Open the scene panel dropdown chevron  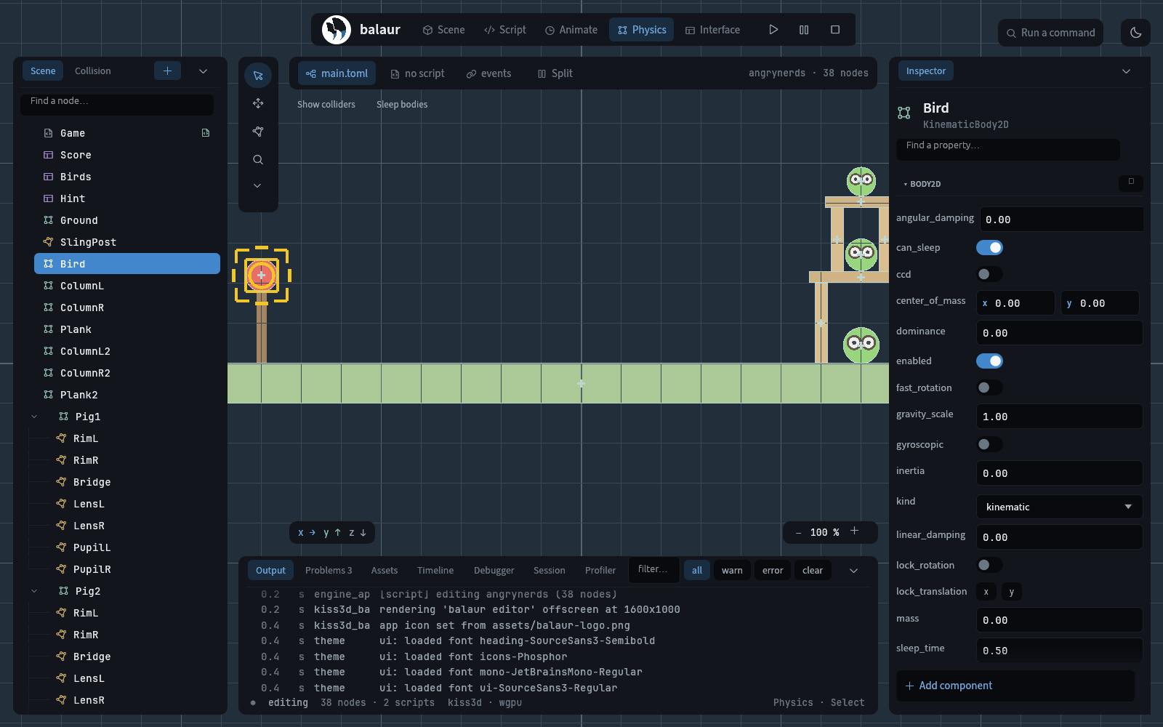[x=204, y=71]
